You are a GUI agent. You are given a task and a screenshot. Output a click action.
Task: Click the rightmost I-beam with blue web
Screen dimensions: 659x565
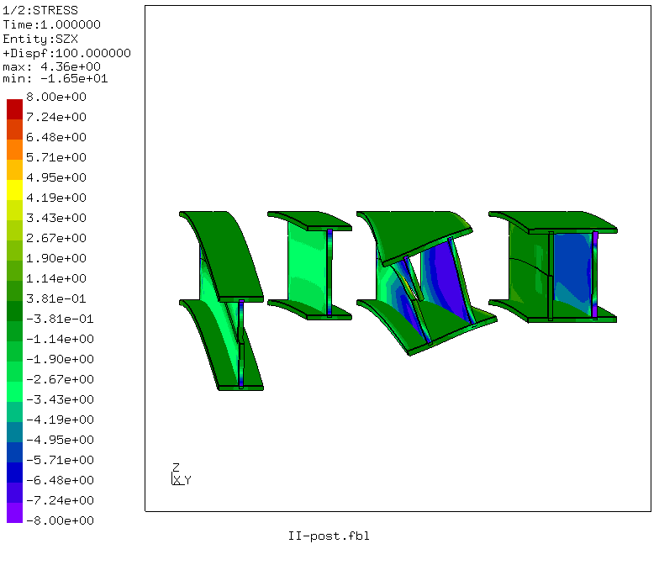pos(553,267)
